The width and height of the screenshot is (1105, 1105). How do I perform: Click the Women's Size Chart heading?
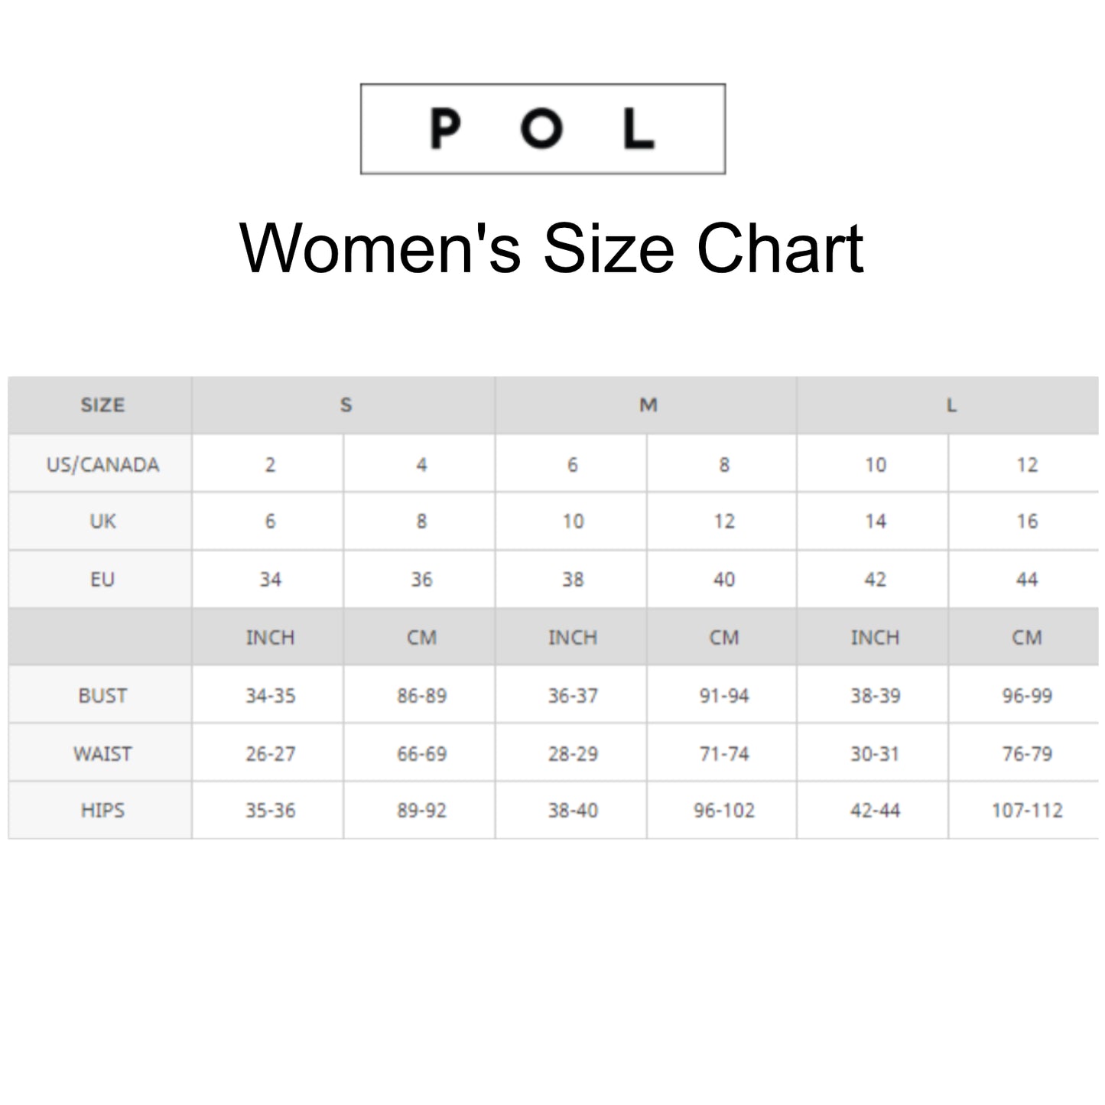tap(551, 248)
